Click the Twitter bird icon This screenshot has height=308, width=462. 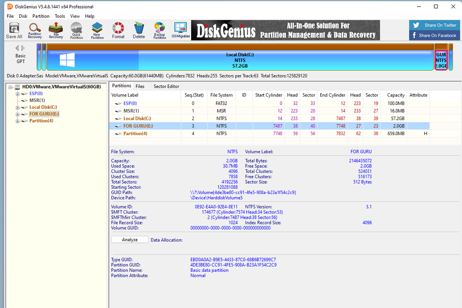[x=416, y=25]
